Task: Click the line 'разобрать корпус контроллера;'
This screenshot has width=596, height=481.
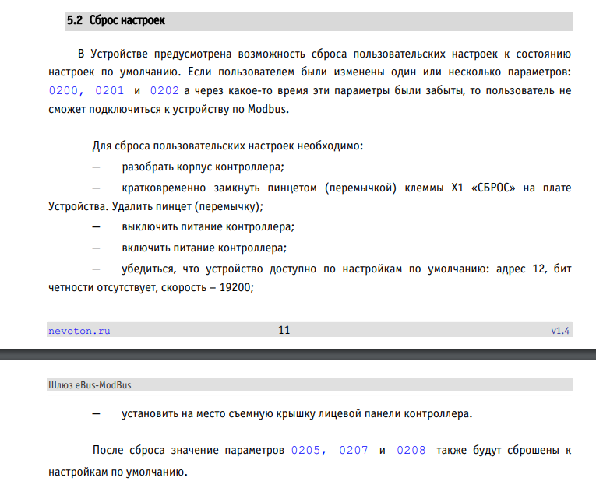Action: tap(203, 167)
